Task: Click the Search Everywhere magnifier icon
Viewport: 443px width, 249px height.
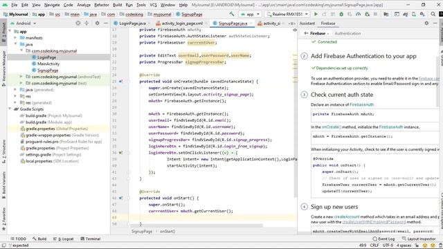Action: click(x=433, y=14)
